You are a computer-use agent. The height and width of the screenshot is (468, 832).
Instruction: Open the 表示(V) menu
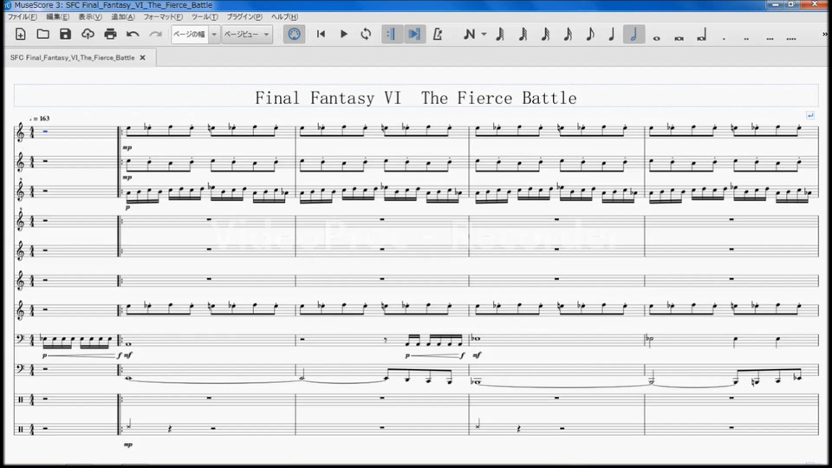pyautogui.click(x=90, y=16)
